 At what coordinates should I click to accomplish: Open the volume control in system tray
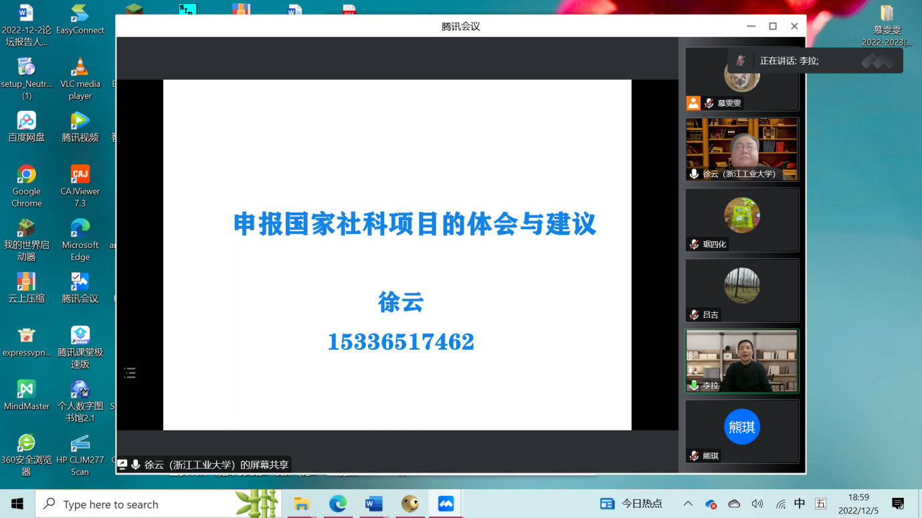tap(757, 504)
